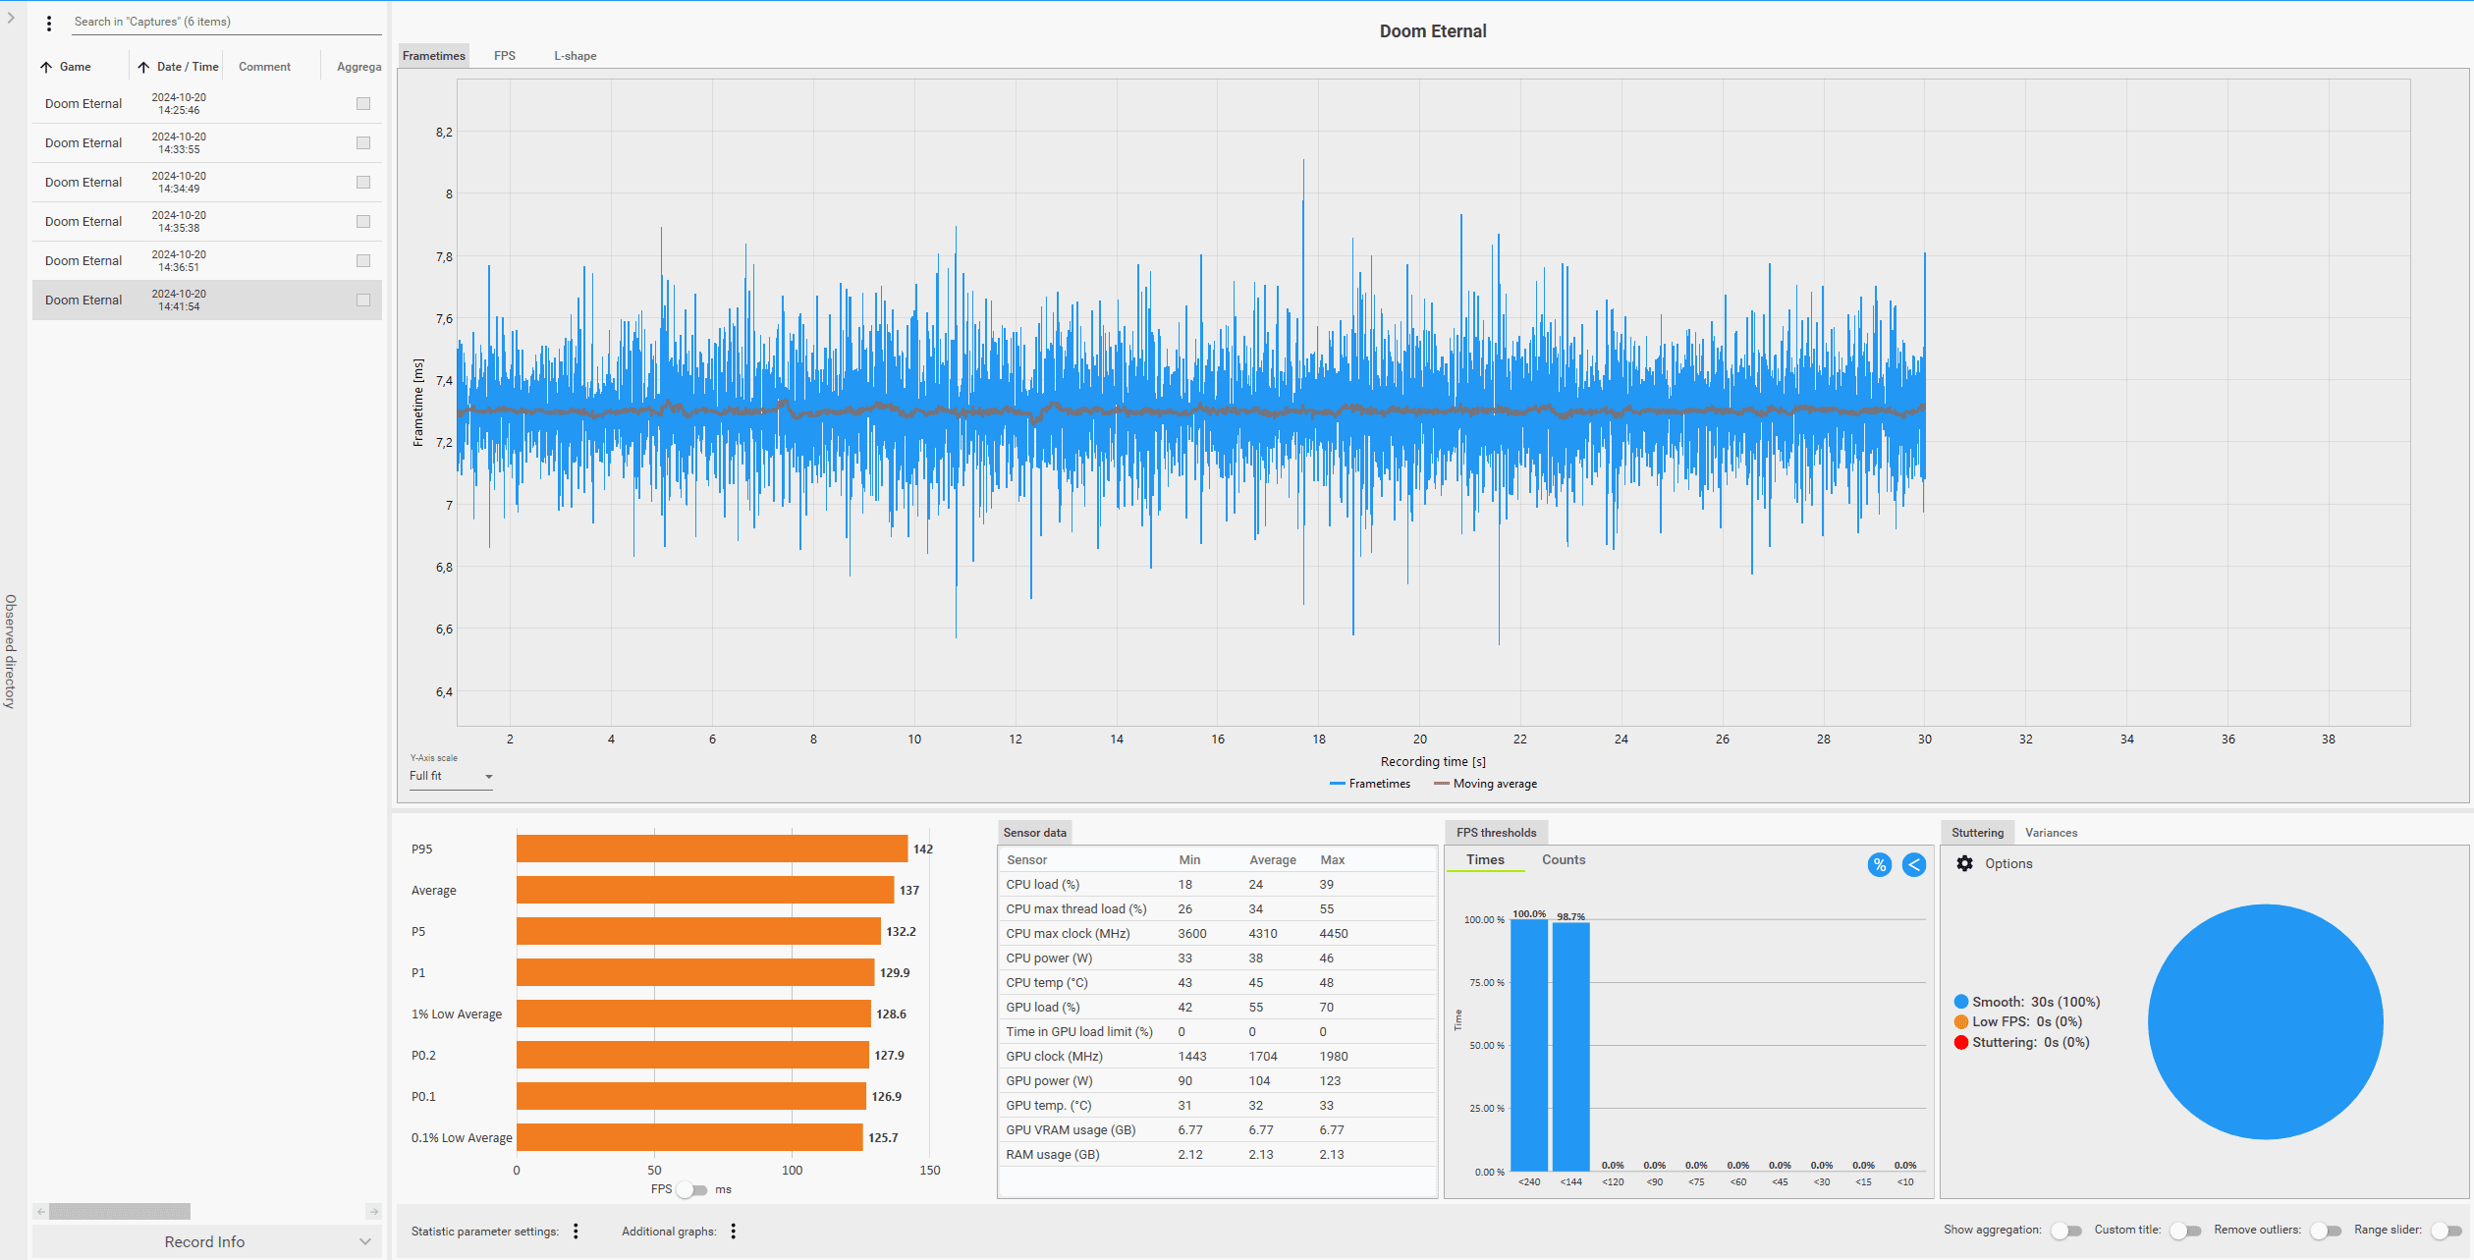Click the captures search field
Screen dimensions: 2474x1260
click(227, 22)
